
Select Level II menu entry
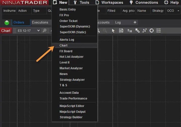pos(74,62)
